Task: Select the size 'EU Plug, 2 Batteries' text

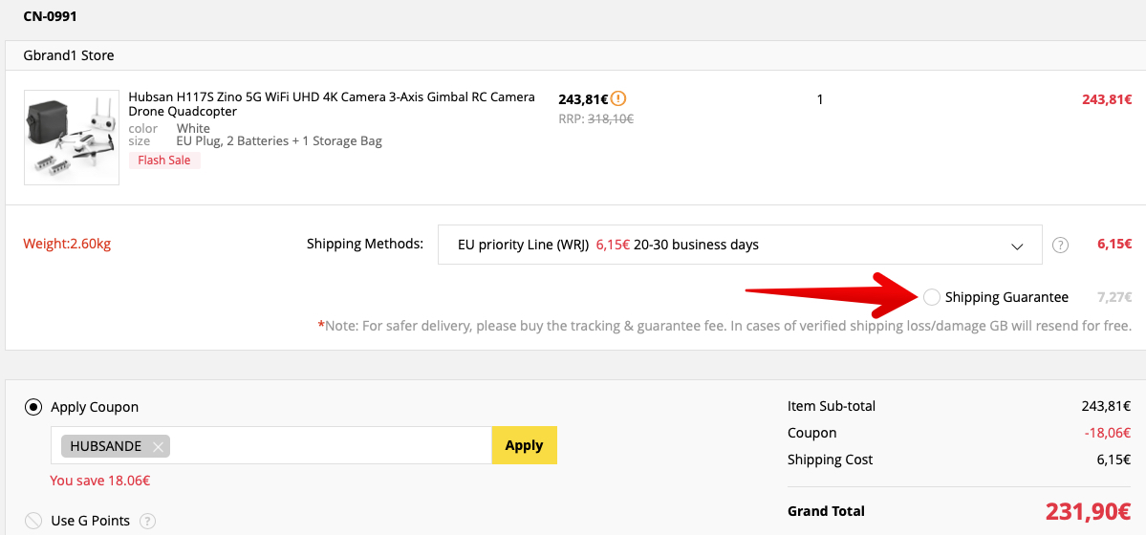Action: pos(279,141)
